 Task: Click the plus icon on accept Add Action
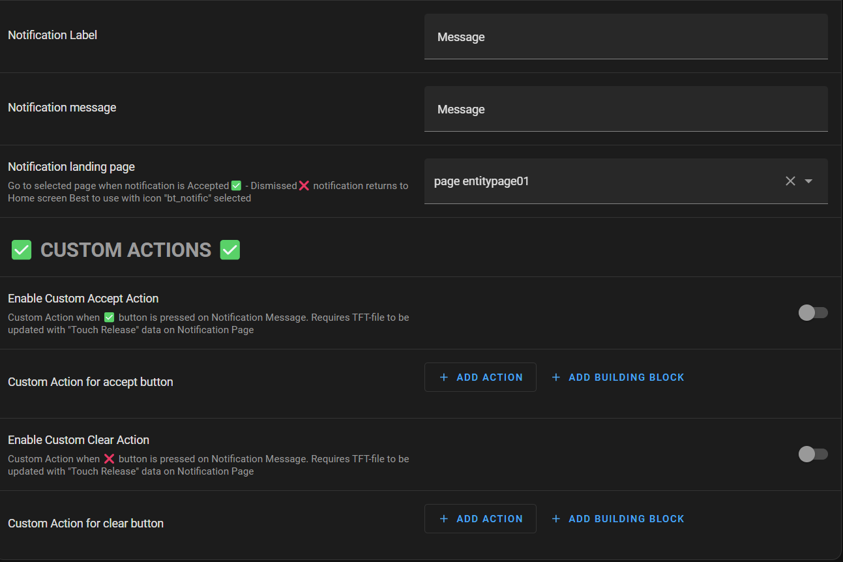(x=443, y=377)
